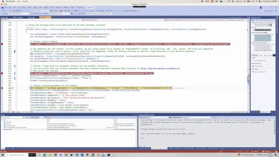The image size is (279, 157).
Task: Click the Record CPU Profile link
Action: [260, 72]
